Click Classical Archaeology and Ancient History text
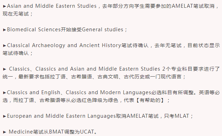Viewport: 222px width, 136px height. click(x=64, y=45)
